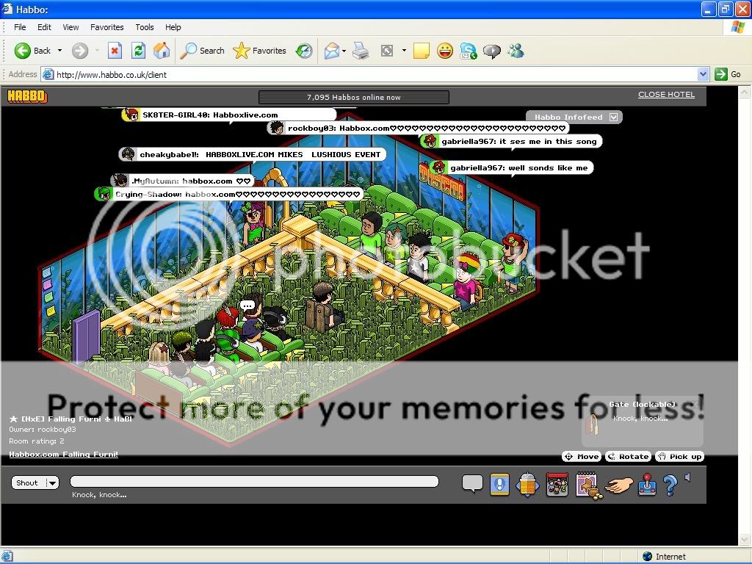This screenshot has height=564, width=752.
Task: Open the hand inventory icon
Action: (621, 485)
